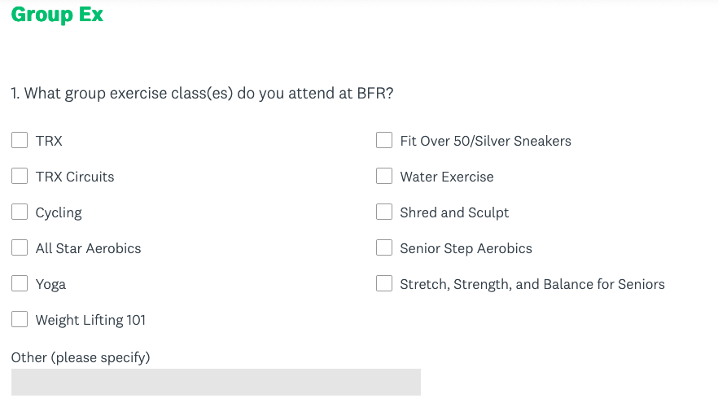
Task: Click the green Group Ex heading
Action: point(57,15)
